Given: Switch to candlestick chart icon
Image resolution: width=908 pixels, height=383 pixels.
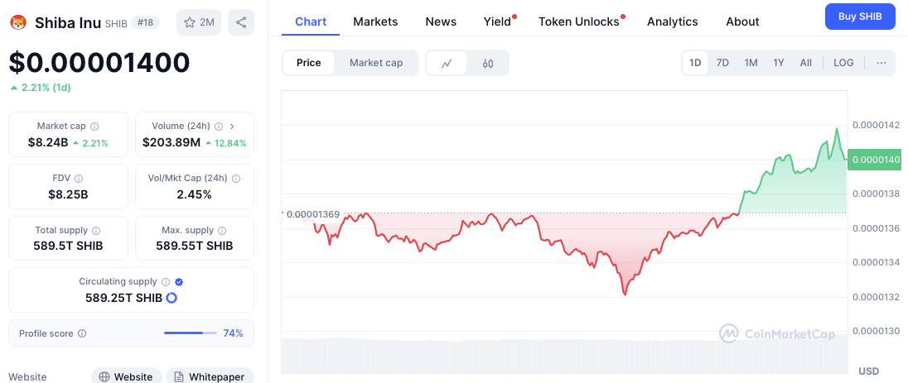Looking at the screenshot, I should (x=488, y=63).
